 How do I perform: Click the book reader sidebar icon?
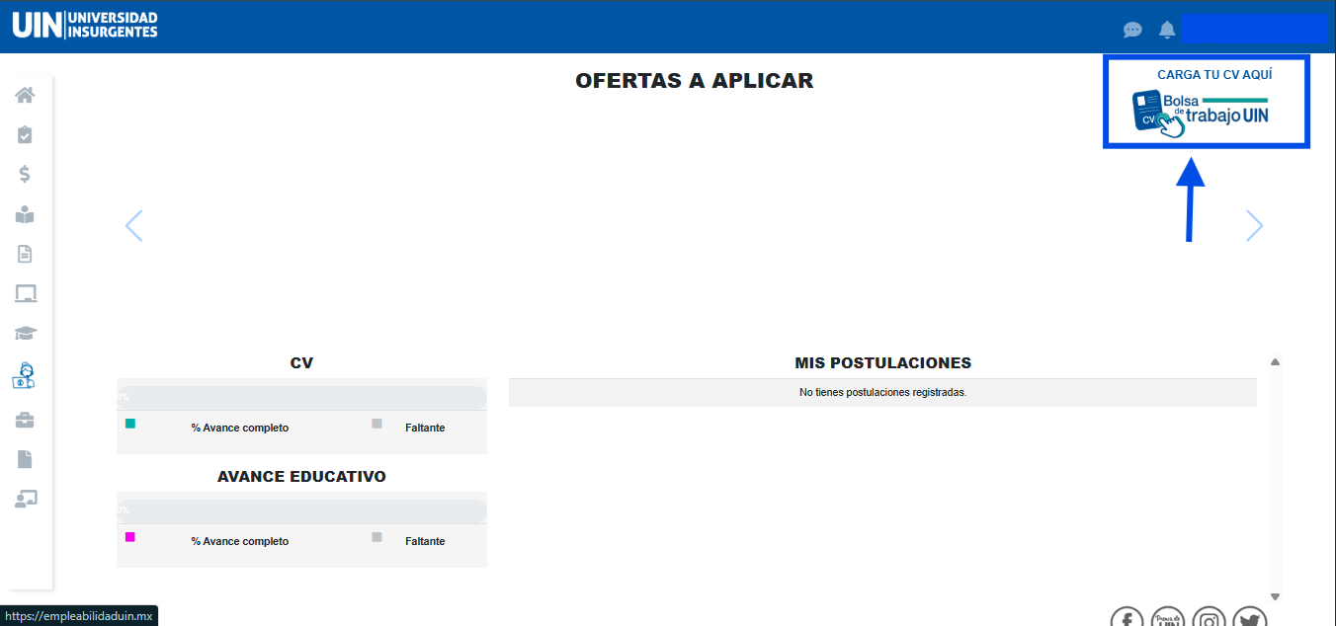click(x=25, y=214)
